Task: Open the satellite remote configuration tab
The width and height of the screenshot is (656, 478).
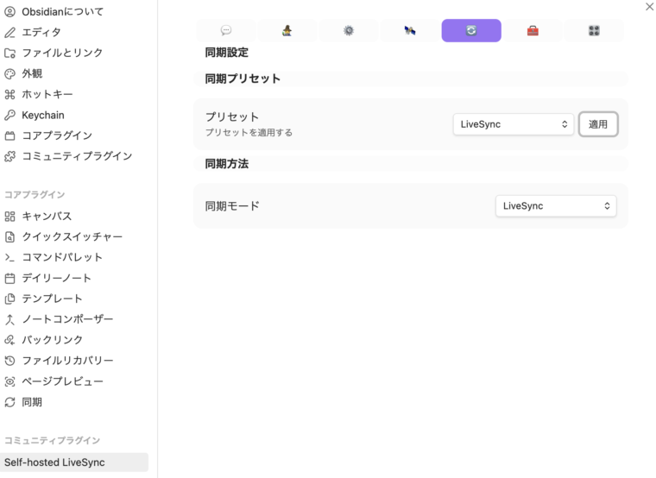Action: 410,30
